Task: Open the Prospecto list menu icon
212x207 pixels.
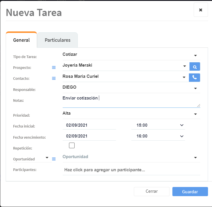Action: coord(54,67)
